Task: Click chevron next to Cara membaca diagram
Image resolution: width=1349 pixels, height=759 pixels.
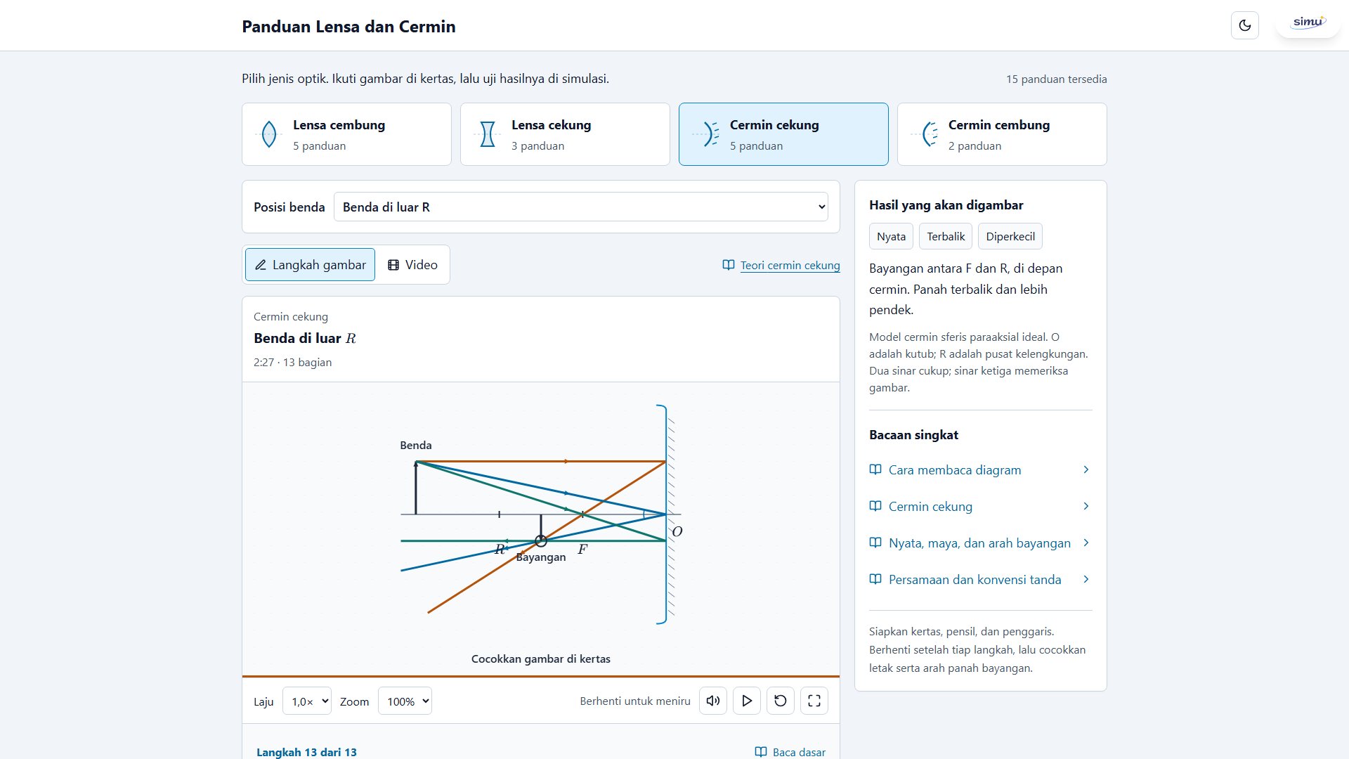Action: (1086, 469)
